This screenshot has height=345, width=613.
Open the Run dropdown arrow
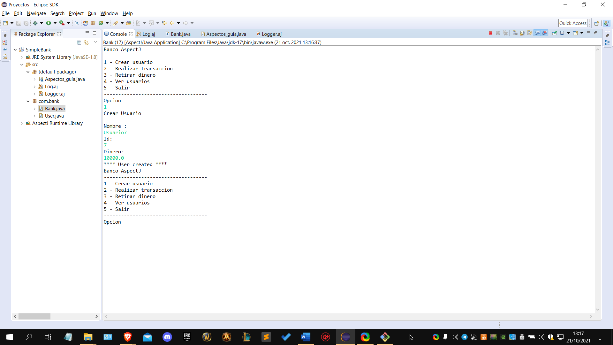click(55, 23)
